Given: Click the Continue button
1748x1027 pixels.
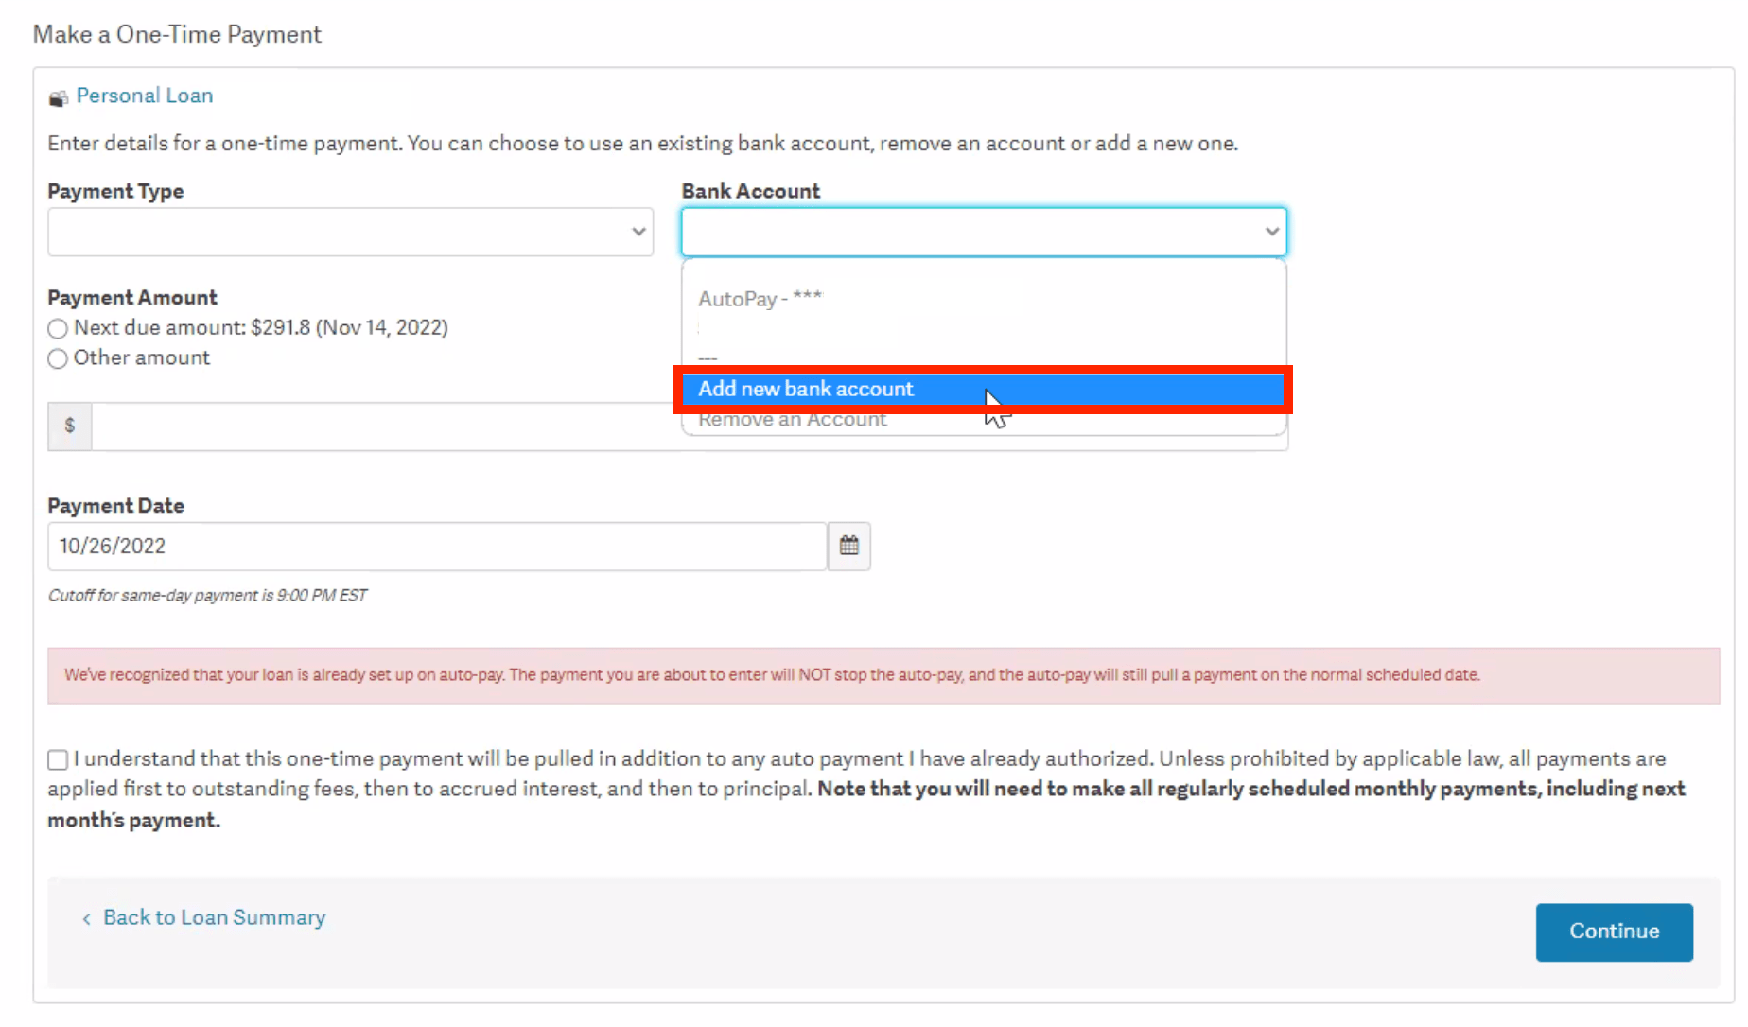Looking at the screenshot, I should pyautogui.click(x=1614, y=931).
